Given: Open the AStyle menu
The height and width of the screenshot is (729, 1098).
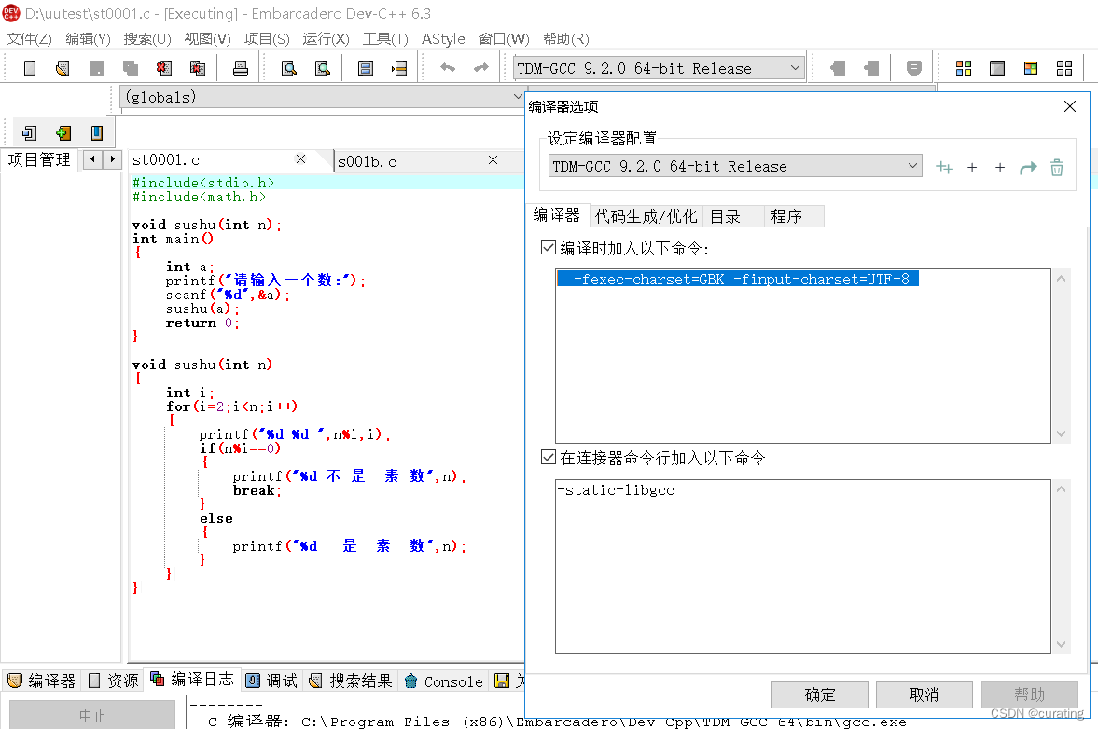Looking at the screenshot, I should click(443, 39).
